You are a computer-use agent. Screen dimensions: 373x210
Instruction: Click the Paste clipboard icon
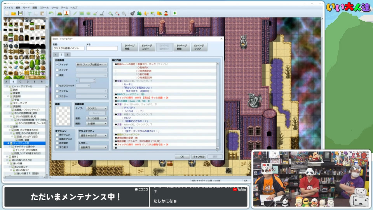pyautogui.click(x=42, y=13)
